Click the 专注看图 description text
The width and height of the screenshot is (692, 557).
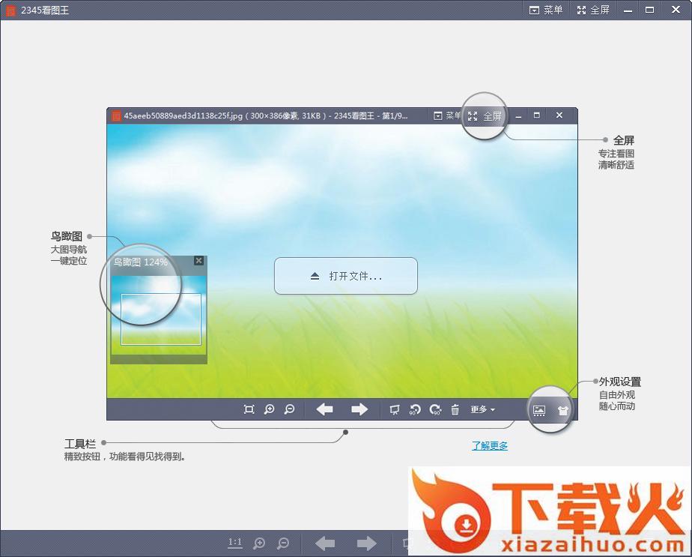[x=616, y=154]
